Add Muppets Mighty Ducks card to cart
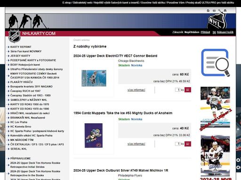Screen dimensions: 241x180 coord(188,144)
